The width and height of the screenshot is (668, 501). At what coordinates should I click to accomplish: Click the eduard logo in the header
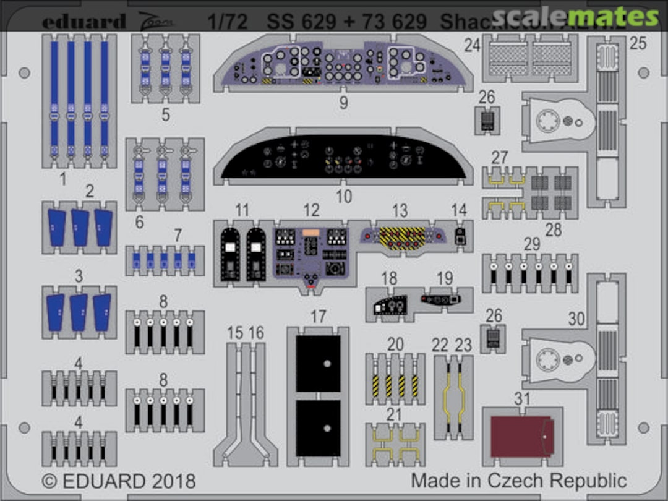(83, 21)
